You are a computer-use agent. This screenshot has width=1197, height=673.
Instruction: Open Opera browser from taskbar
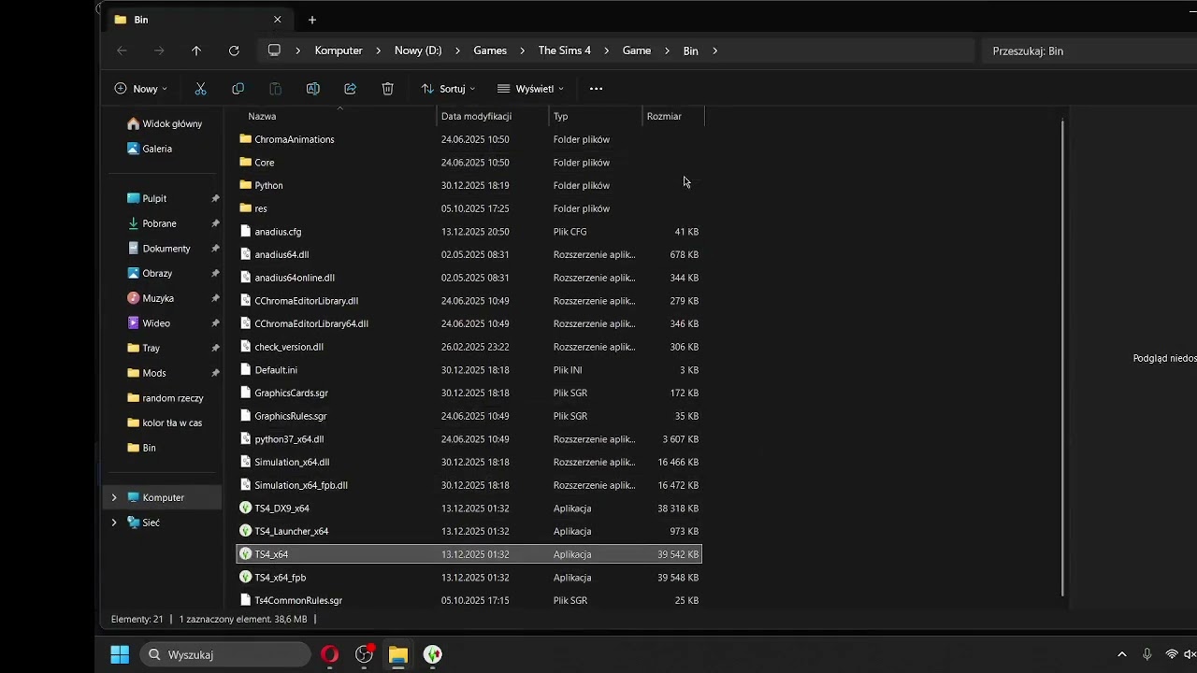329,654
